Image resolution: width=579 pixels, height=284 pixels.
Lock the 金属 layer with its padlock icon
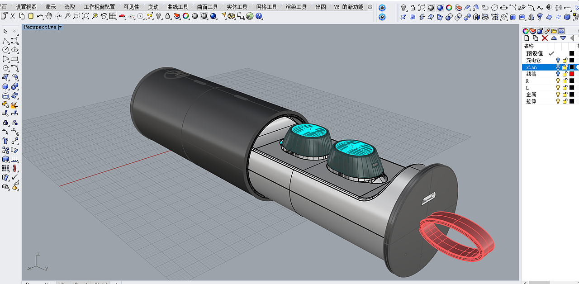point(565,94)
